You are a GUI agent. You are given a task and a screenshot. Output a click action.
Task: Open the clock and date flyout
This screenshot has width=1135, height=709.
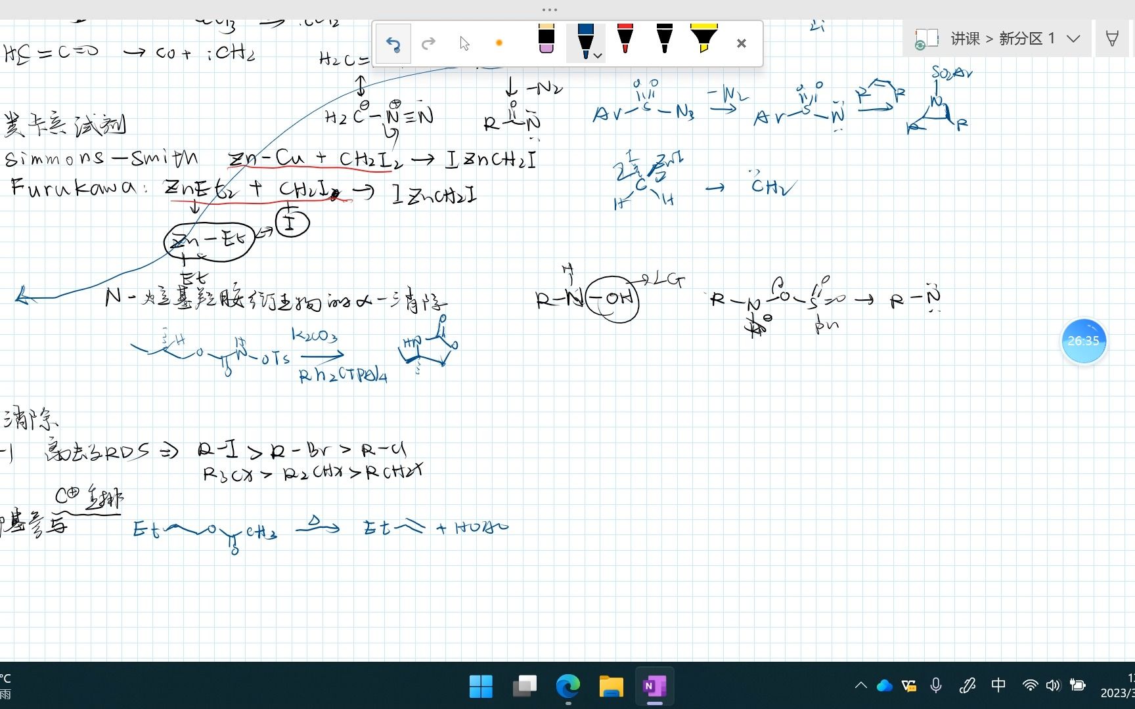[x=1118, y=686]
